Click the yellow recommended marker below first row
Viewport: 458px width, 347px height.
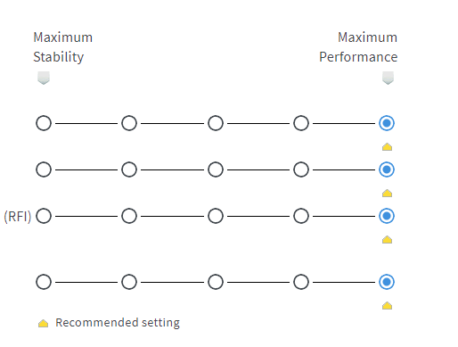pos(387,147)
